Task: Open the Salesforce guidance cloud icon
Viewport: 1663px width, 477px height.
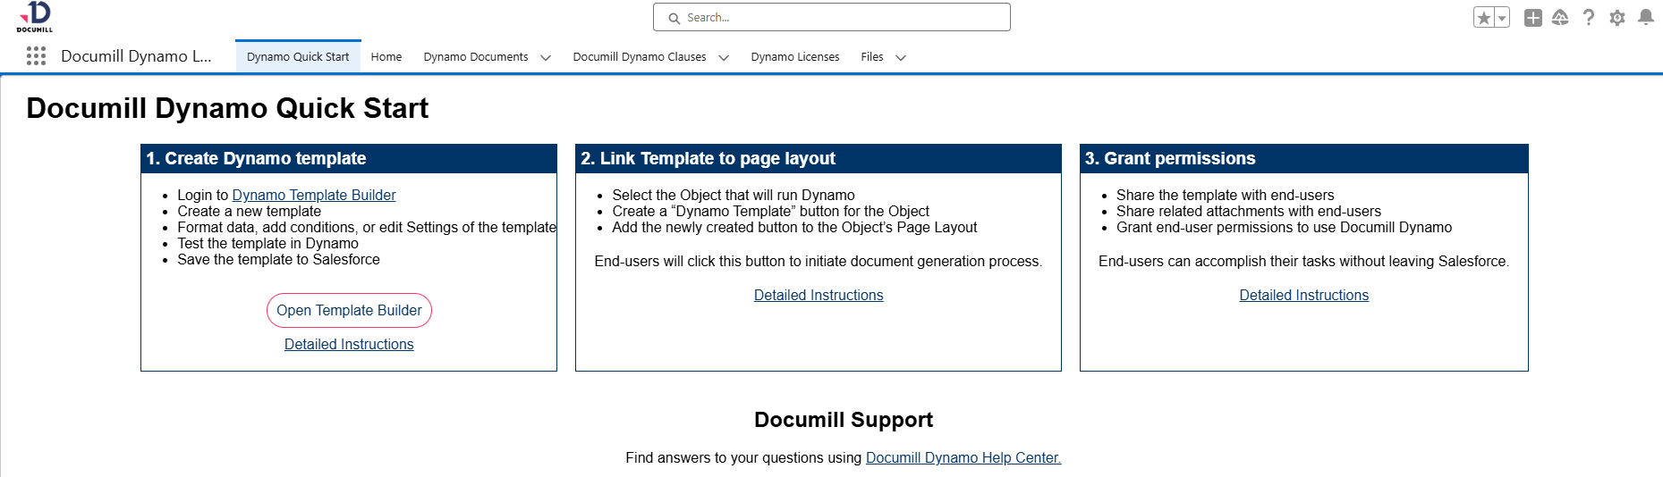Action: coord(1560,18)
